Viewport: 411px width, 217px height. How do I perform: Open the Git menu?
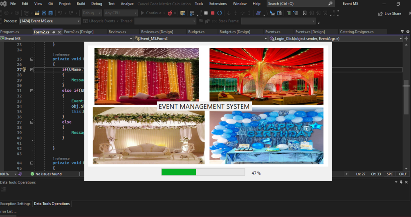coord(51,4)
